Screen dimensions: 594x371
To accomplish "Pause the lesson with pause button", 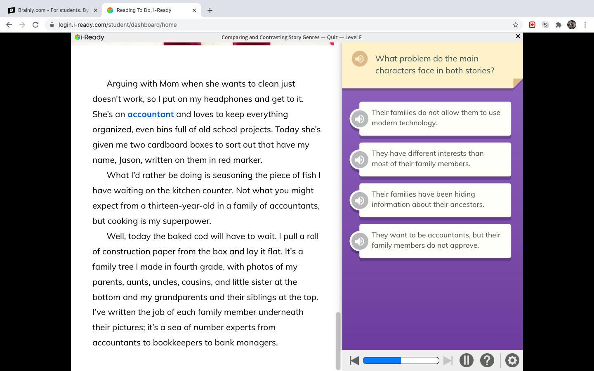I will point(466,360).
